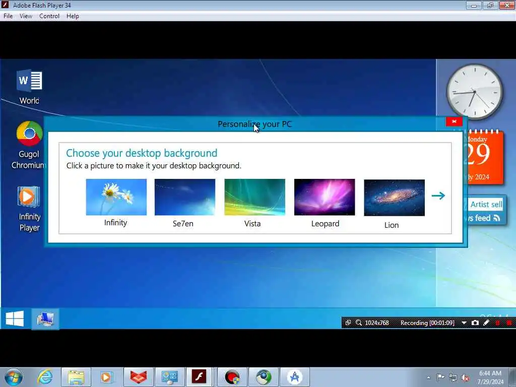Show more backgrounds with right arrow
Screen dimensions: 516x387
click(438, 196)
